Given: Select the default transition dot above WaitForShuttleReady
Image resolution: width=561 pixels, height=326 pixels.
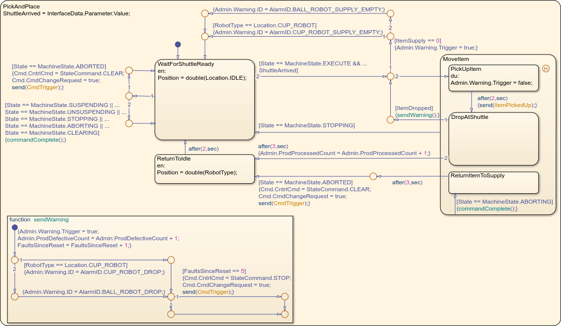Looking at the screenshot, I should (x=178, y=45).
